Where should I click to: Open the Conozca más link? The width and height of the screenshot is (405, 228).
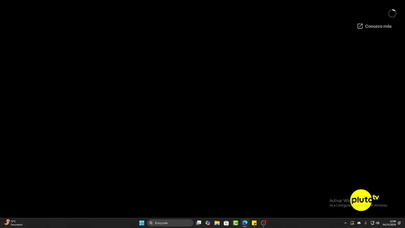(x=374, y=26)
